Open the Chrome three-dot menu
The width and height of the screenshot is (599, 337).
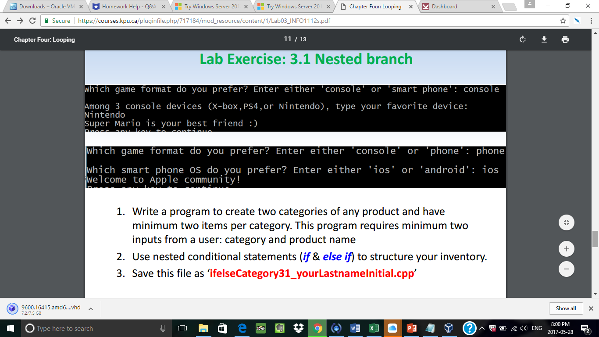tap(591, 21)
